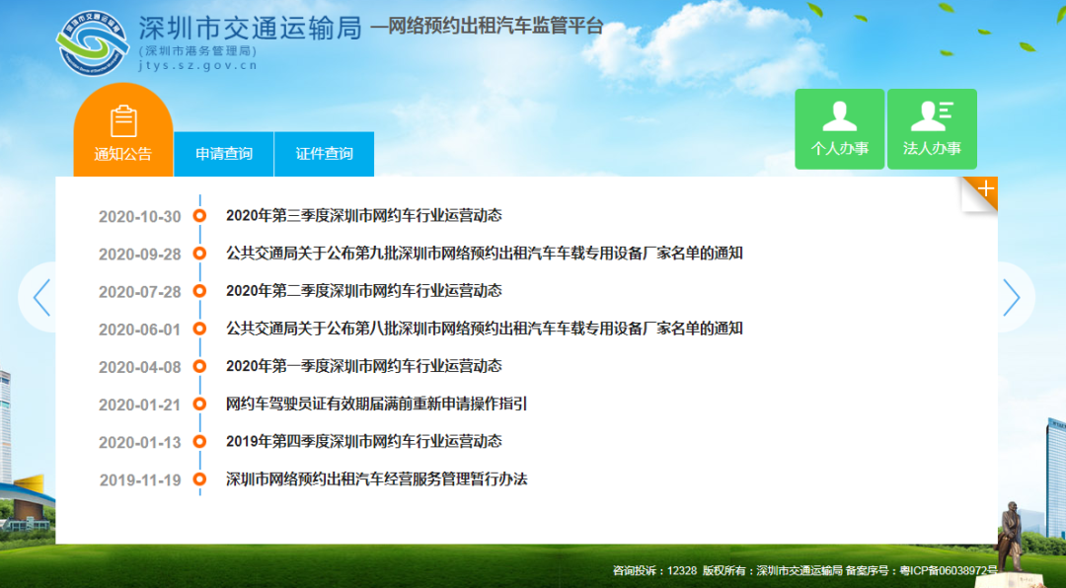The height and width of the screenshot is (588, 1066).
Task: Go to previous page with left arrow
Action: (41, 298)
